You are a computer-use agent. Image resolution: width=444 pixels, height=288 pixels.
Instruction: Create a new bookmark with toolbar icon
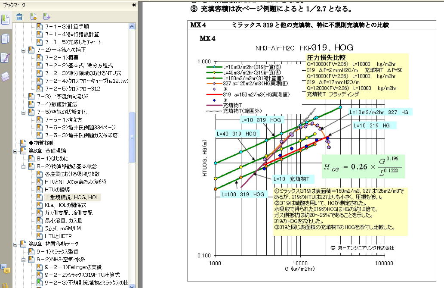(34, 17)
